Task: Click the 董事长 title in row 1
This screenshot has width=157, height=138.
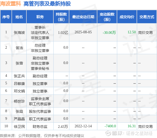Action: 40,27
